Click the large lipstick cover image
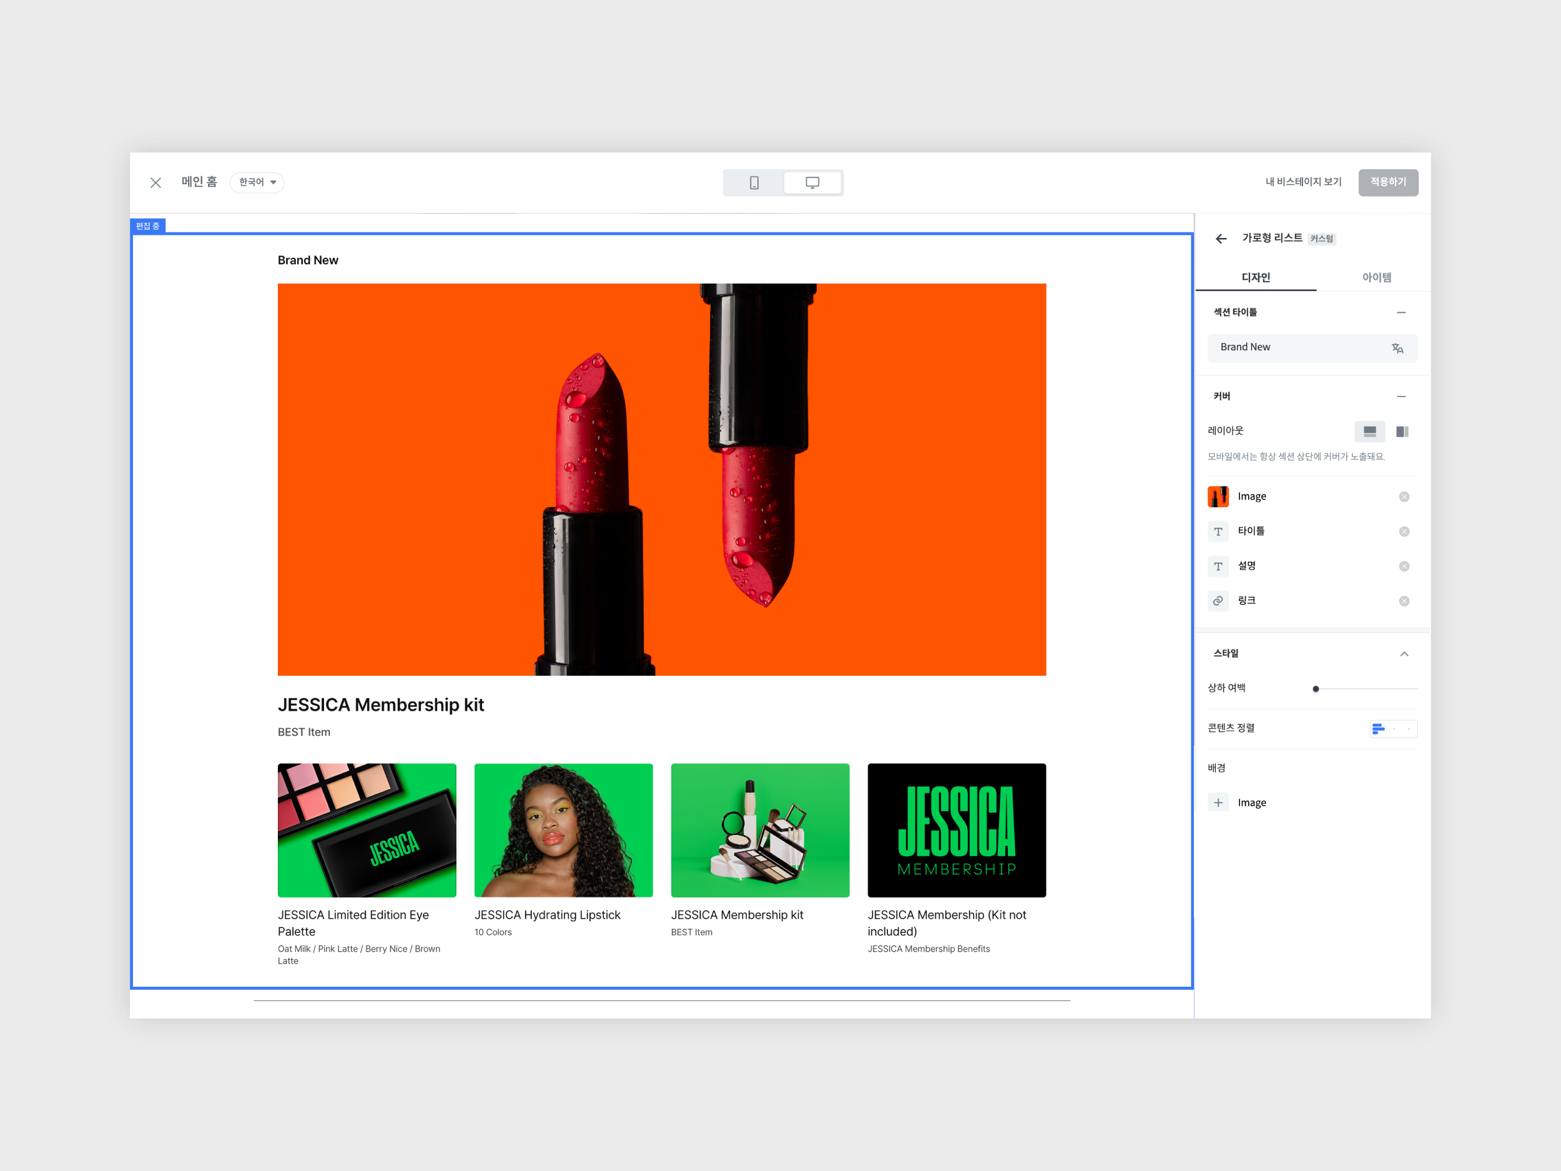The height and width of the screenshot is (1171, 1561). [x=661, y=479]
